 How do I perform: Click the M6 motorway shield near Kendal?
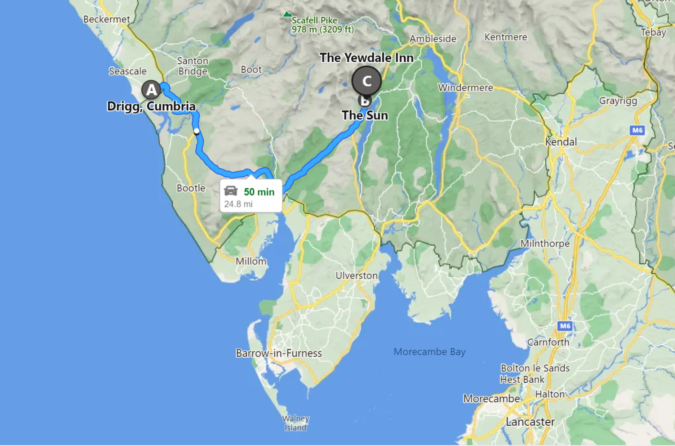click(637, 130)
